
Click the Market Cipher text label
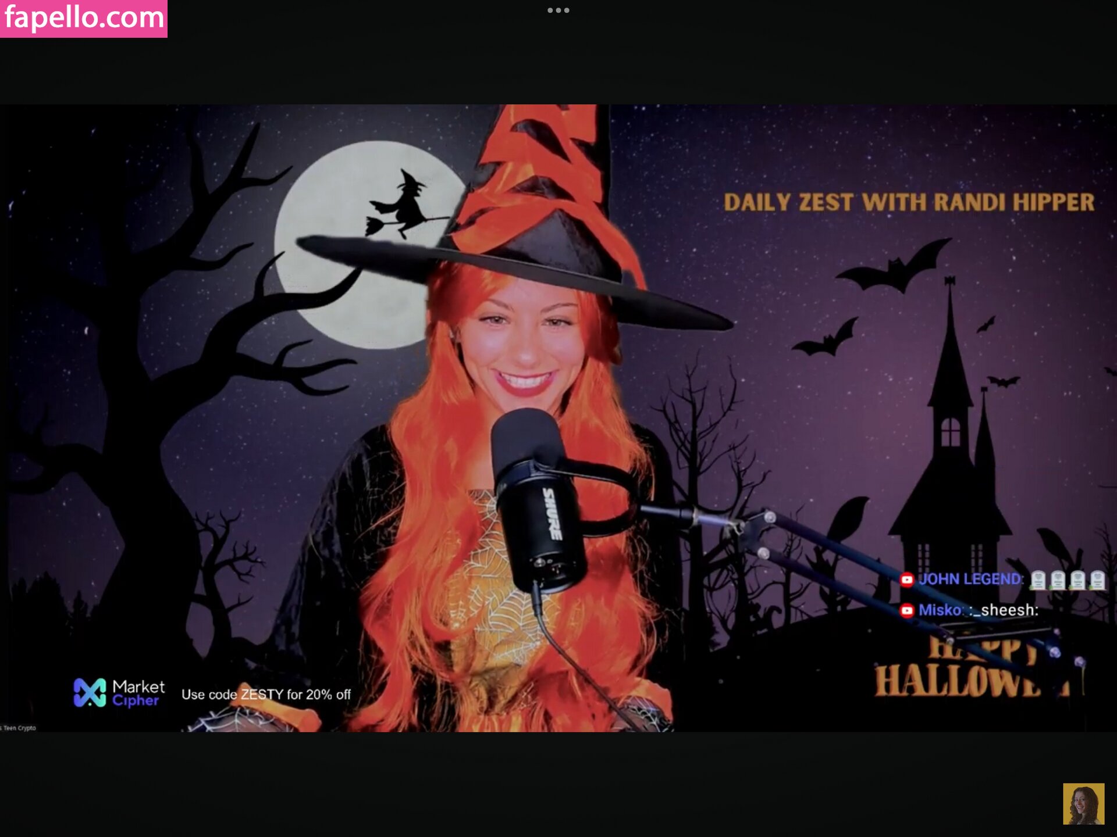[138, 693]
